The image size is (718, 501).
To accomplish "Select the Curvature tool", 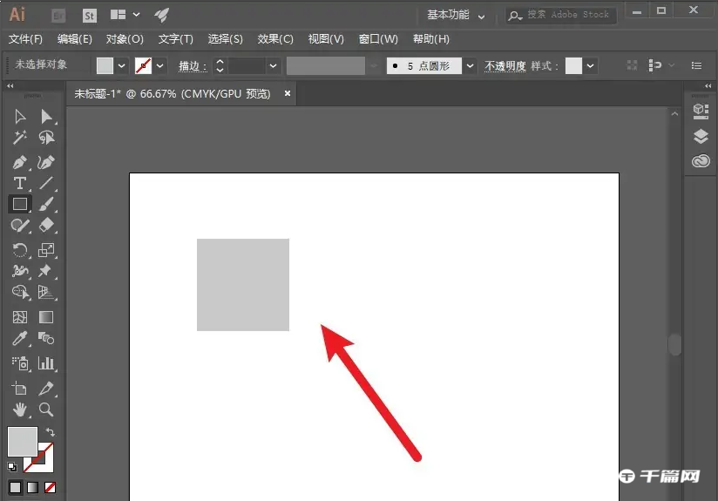I will 46,162.
